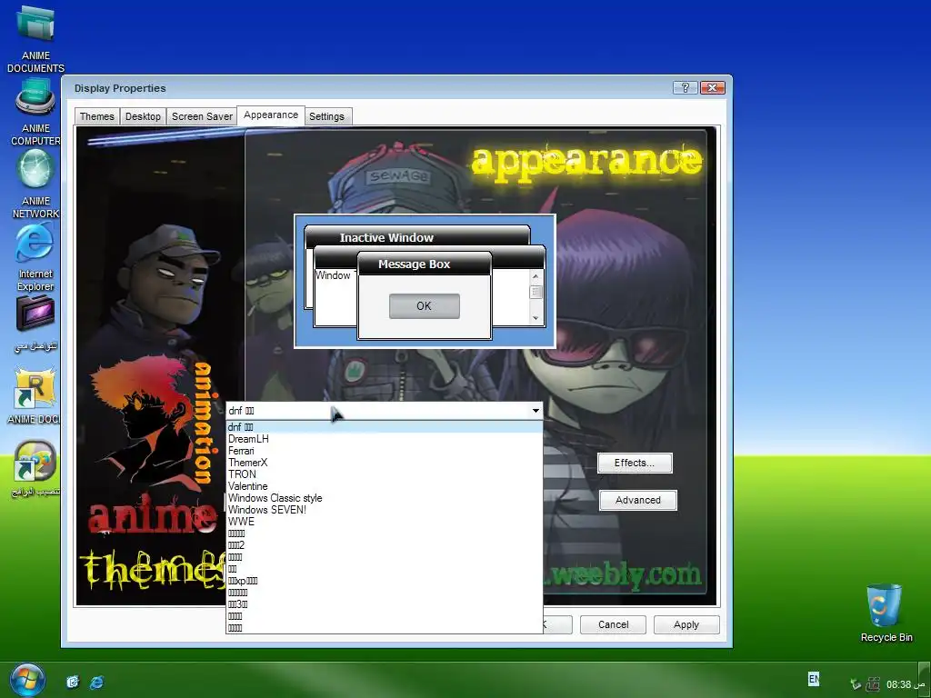The image size is (931, 698).
Task: Select Windows SEVEN! from the list
Action: [385, 510]
